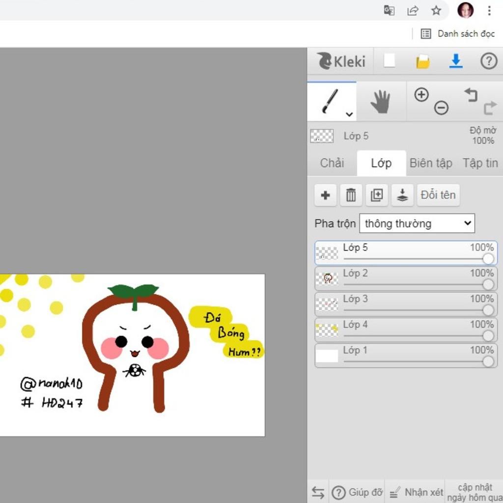Viewport: 503px width, 503px height.
Task: Select layer Lớp 5
Action: tap(406, 253)
